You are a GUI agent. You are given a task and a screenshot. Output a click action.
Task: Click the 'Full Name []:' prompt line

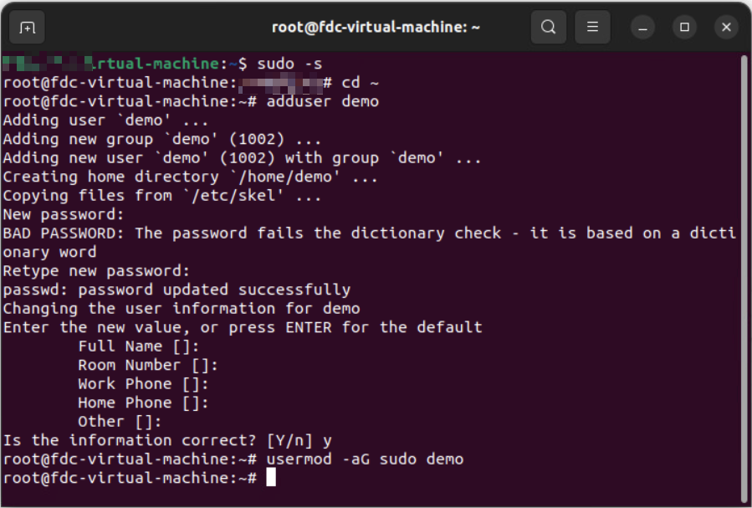click(138, 346)
